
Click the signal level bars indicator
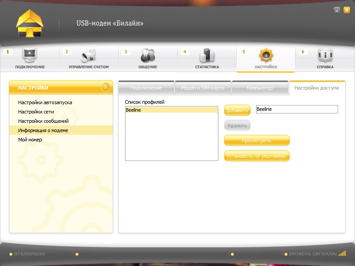coord(342,254)
